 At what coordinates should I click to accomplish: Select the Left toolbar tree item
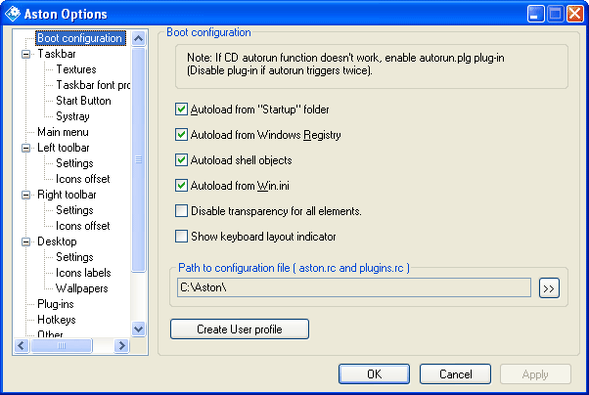coord(64,148)
